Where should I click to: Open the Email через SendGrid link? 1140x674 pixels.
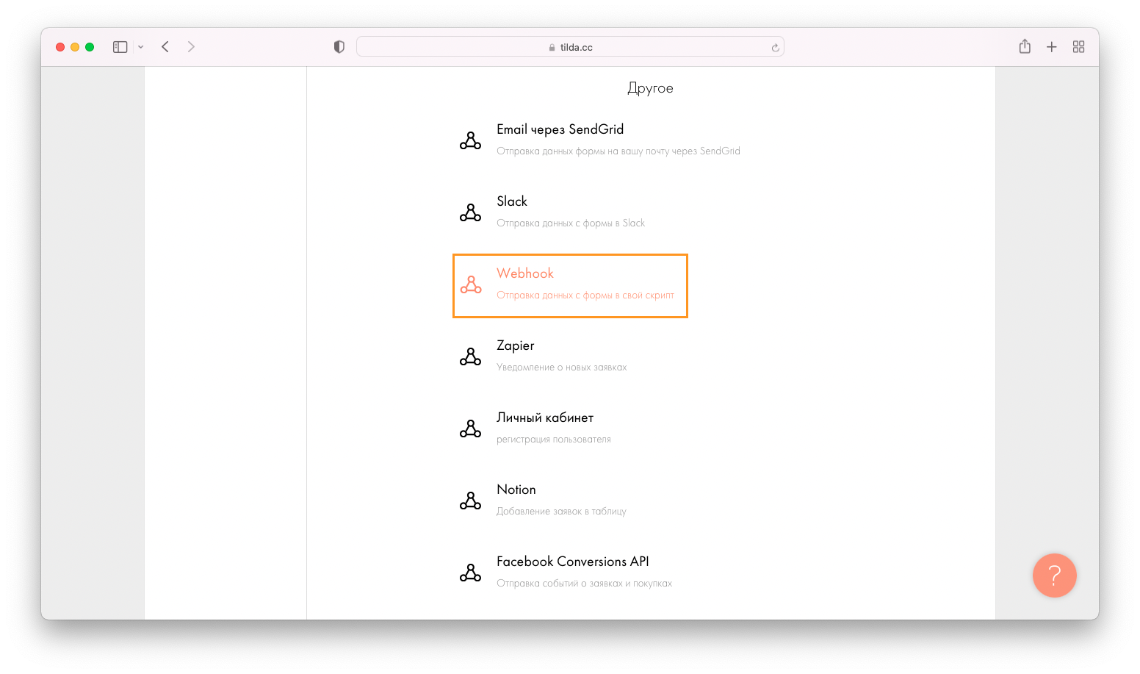(x=560, y=129)
